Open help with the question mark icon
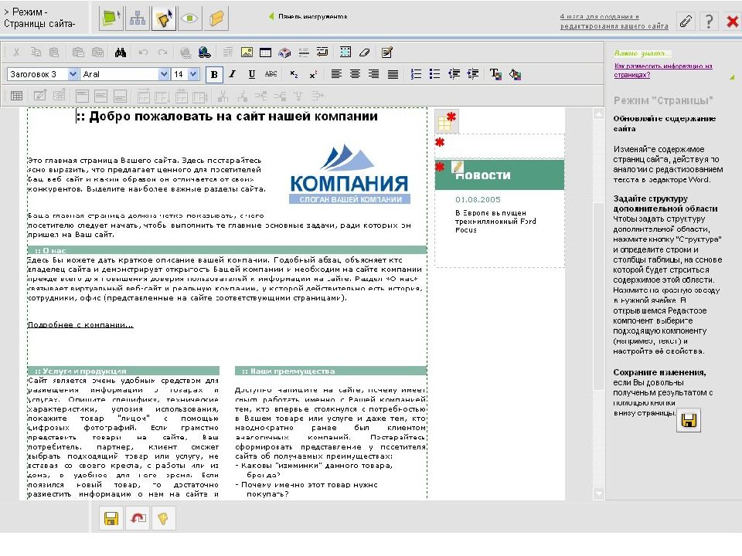 tap(709, 21)
